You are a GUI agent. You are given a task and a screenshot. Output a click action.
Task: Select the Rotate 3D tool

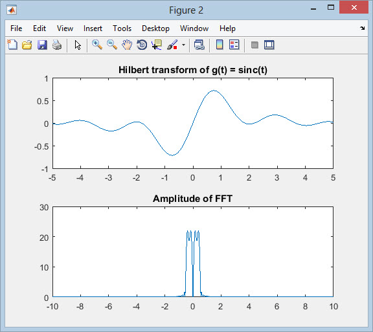[142, 45]
